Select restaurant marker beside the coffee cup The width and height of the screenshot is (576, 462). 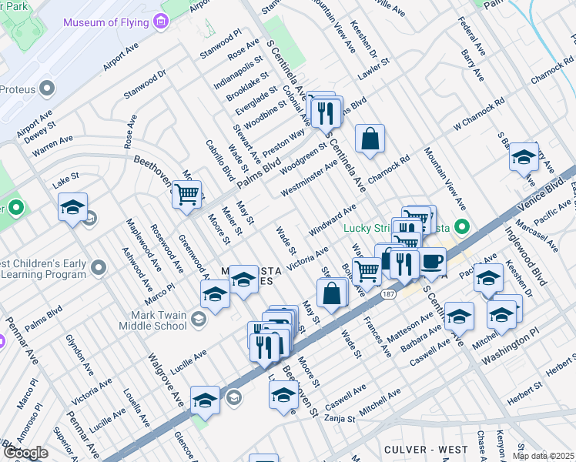point(405,266)
